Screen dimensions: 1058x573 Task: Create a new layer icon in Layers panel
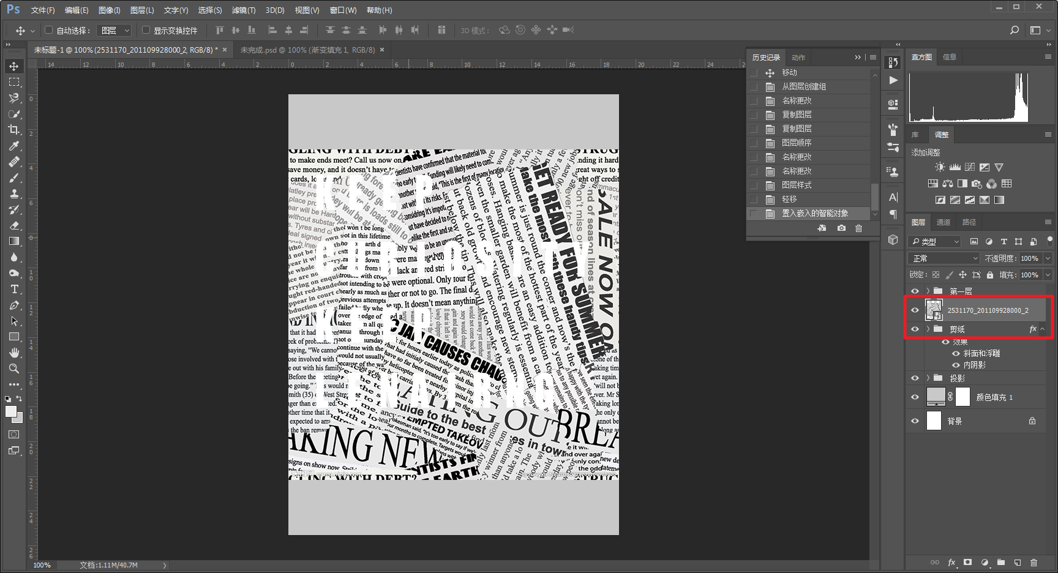[1017, 562]
